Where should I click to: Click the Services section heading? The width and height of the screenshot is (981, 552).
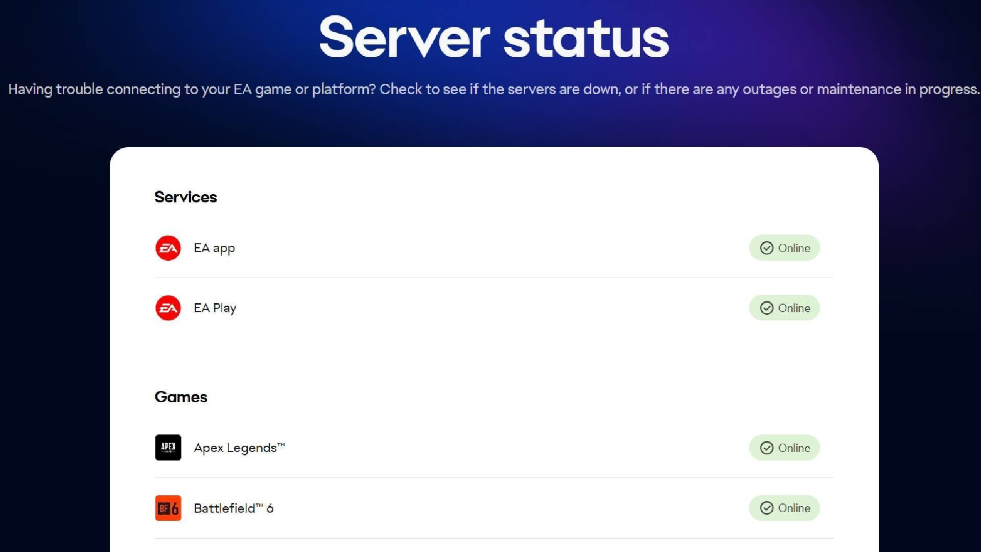[185, 197]
